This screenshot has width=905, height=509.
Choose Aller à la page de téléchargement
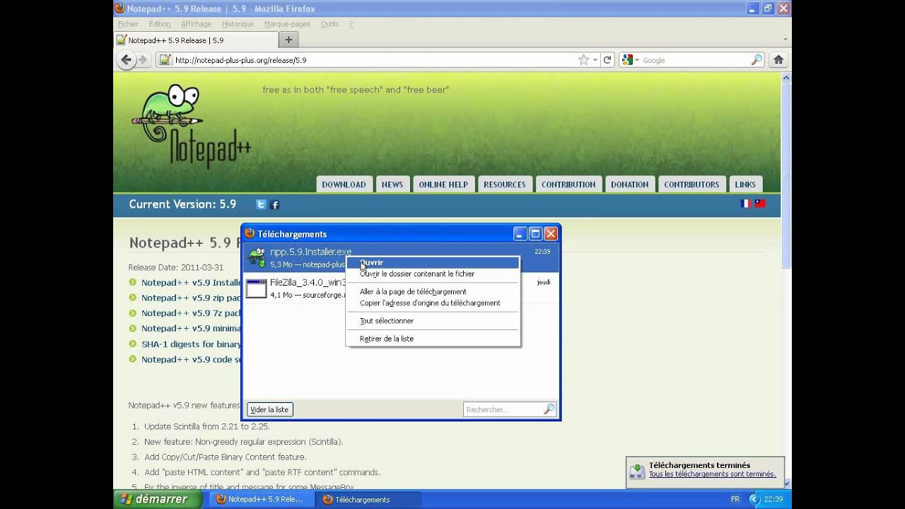pos(432,291)
